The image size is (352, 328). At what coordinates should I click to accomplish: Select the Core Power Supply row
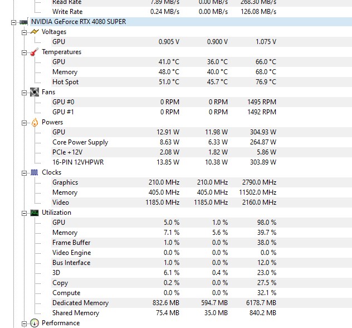tap(80, 142)
